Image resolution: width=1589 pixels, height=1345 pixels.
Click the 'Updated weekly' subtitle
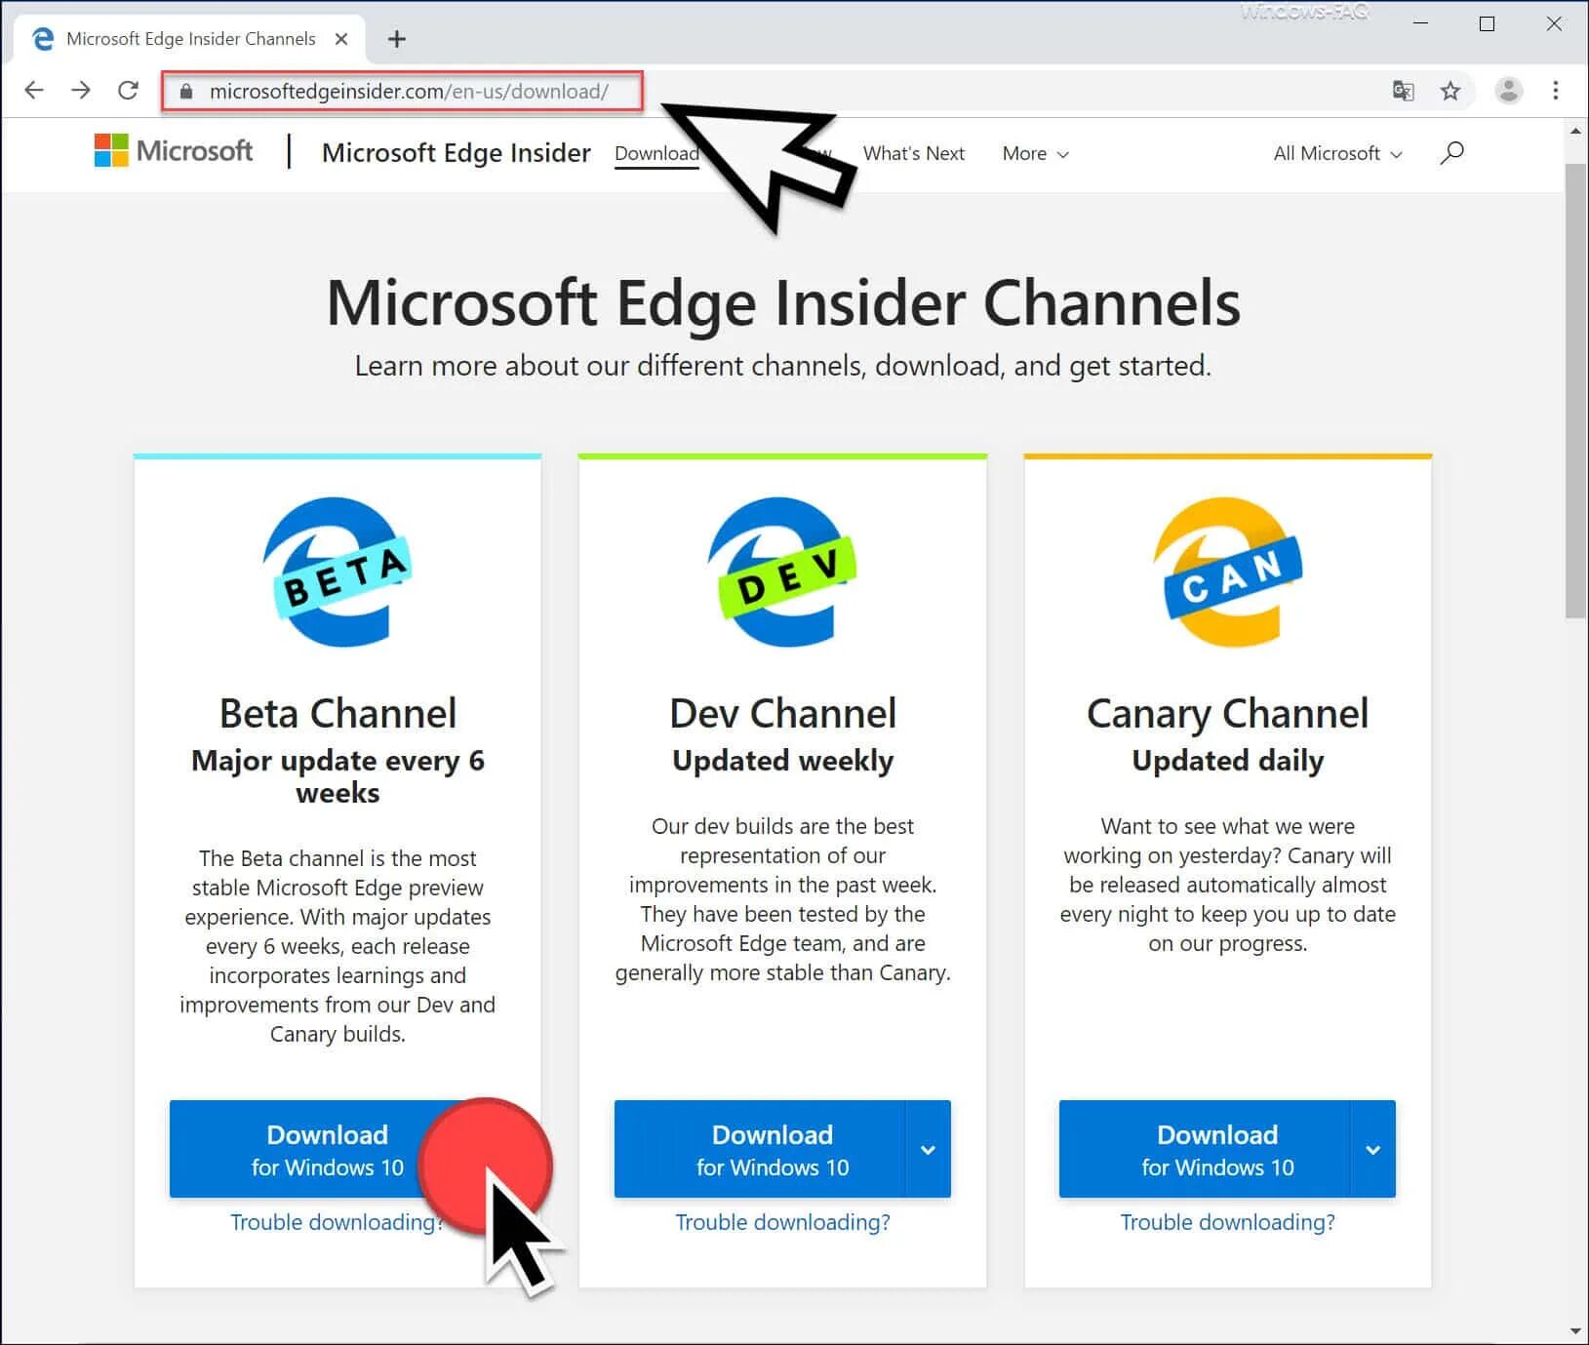(782, 761)
